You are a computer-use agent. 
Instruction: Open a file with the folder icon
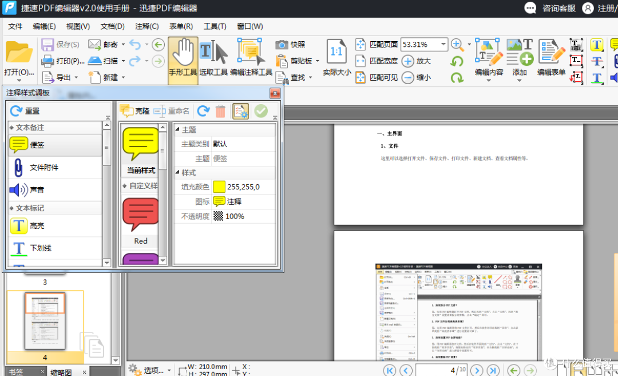pos(18,53)
